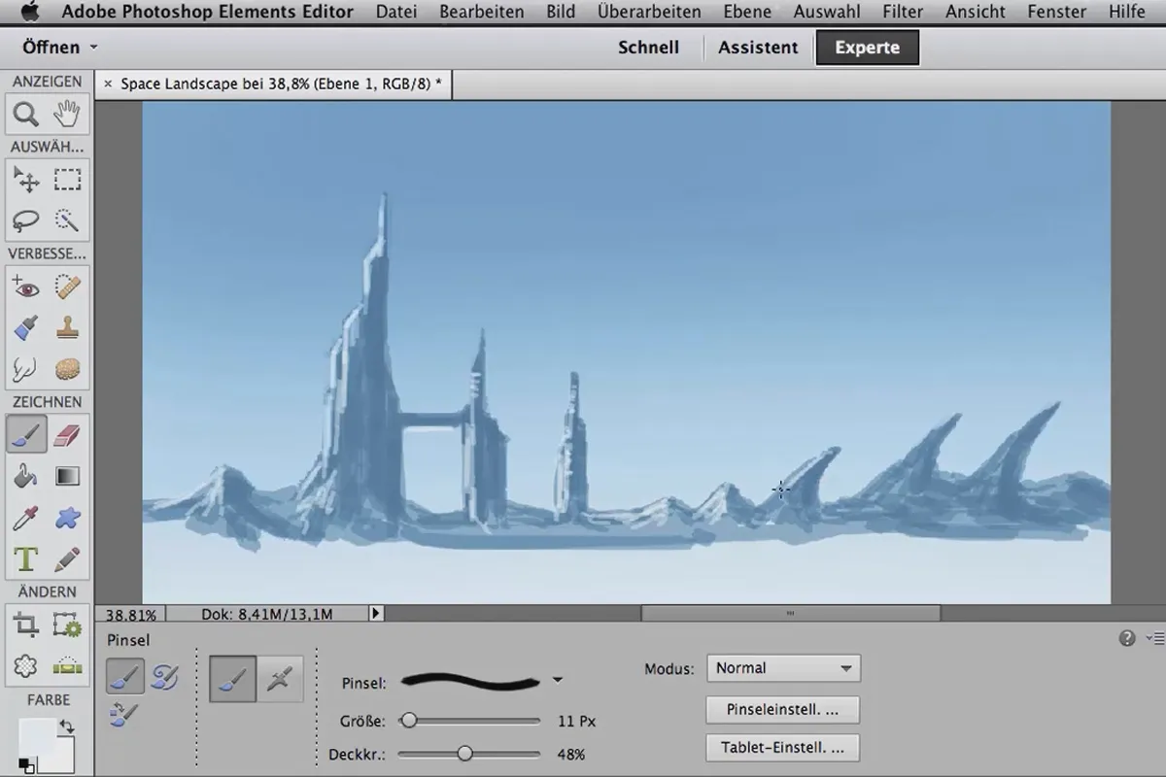The image size is (1166, 777).
Task: Open the Bild menu
Action: click(x=561, y=13)
